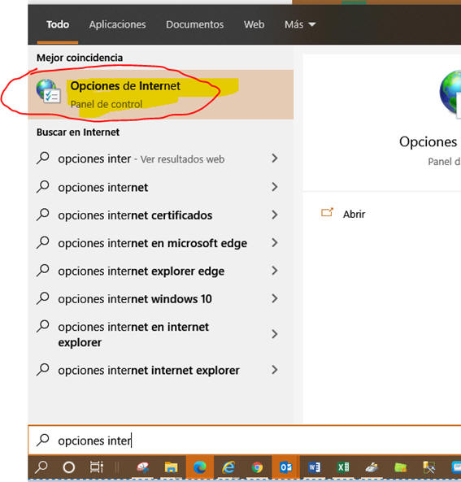This screenshot has height=482, width=461.
Task: Switch to the Aplicaciones tab
Action: tap(117, 24)
